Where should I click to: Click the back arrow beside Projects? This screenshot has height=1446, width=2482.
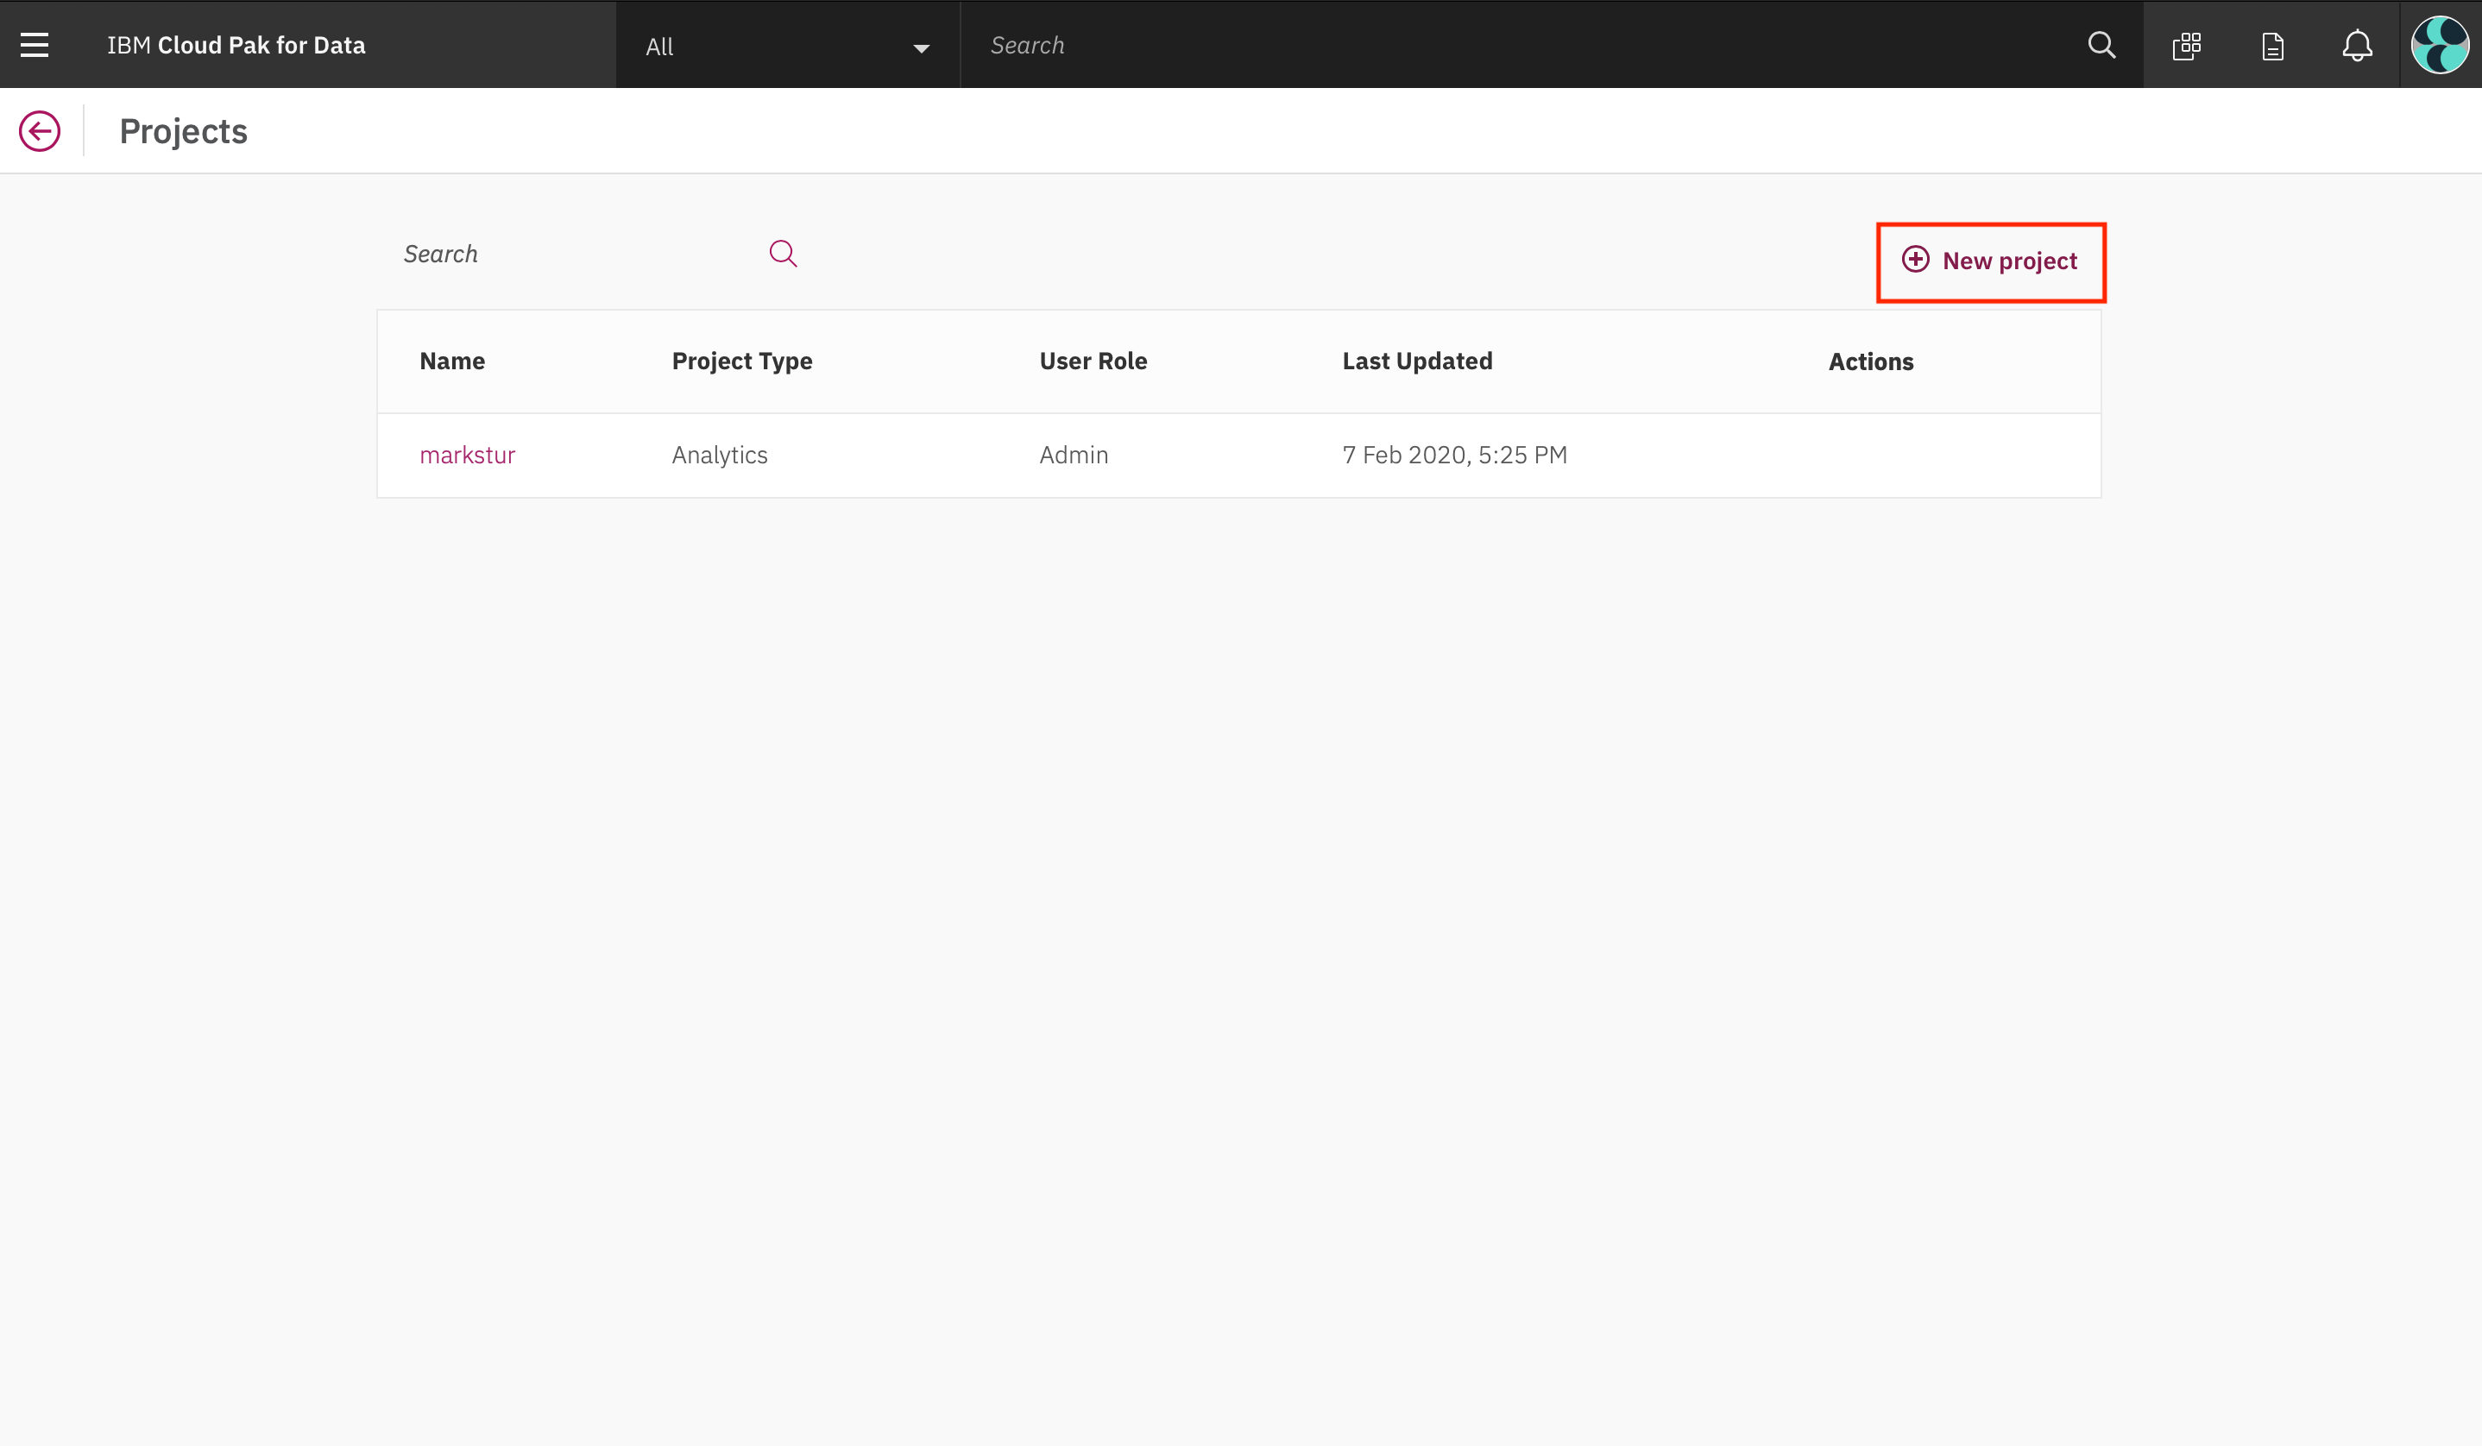pyautogui.click(x=40, y=131)
